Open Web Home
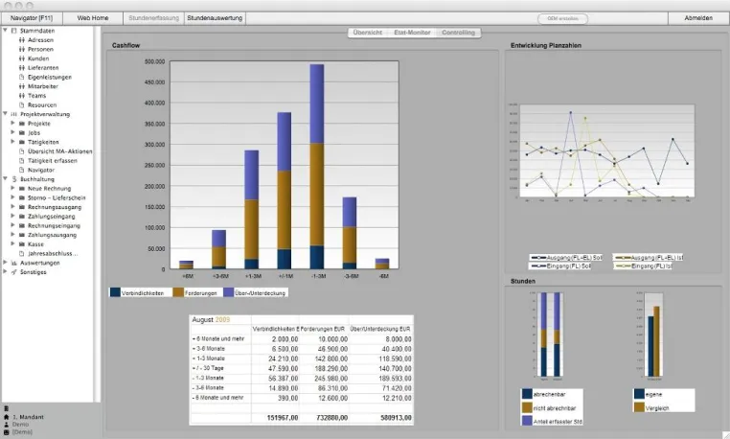730x439 pixels. coord(93,18)
